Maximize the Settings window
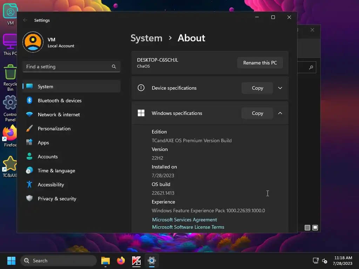 tap(273, 17)
